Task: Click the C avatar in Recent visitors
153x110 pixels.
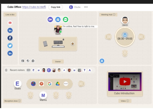Action: [49, 70]
